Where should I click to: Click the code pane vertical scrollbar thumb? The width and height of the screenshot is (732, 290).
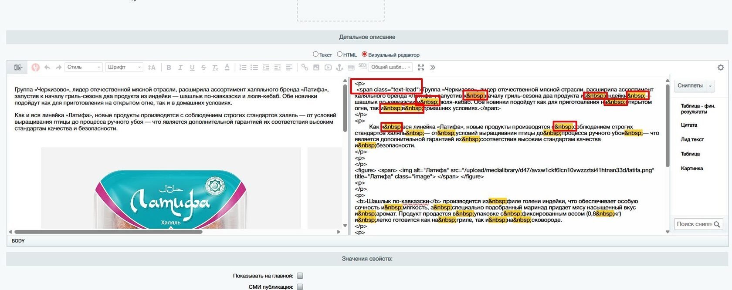click(668, 125)
